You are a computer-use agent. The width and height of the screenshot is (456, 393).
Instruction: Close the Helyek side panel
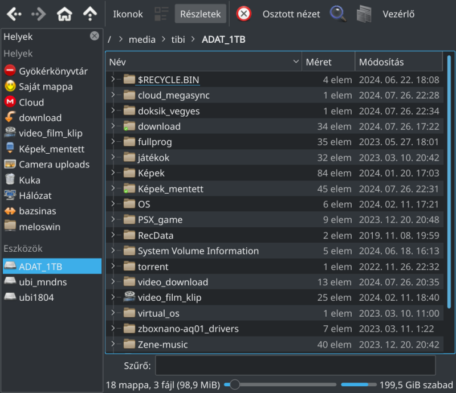click(94, 36)
